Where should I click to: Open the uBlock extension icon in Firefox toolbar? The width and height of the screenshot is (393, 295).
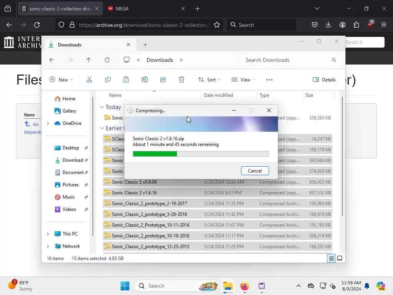[x=370, y=24]
